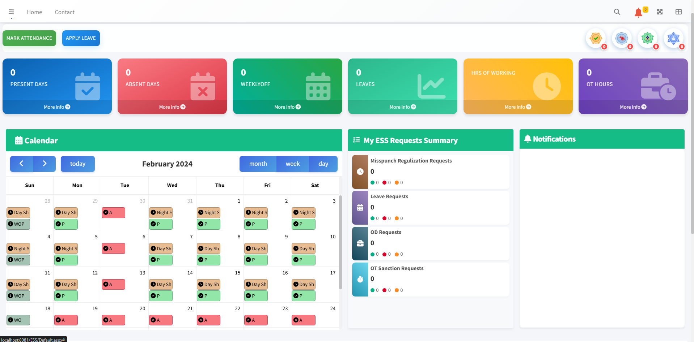Switch the calendar to week view
This screenshot has width=694, height=342.
click(x=292, y=164)
